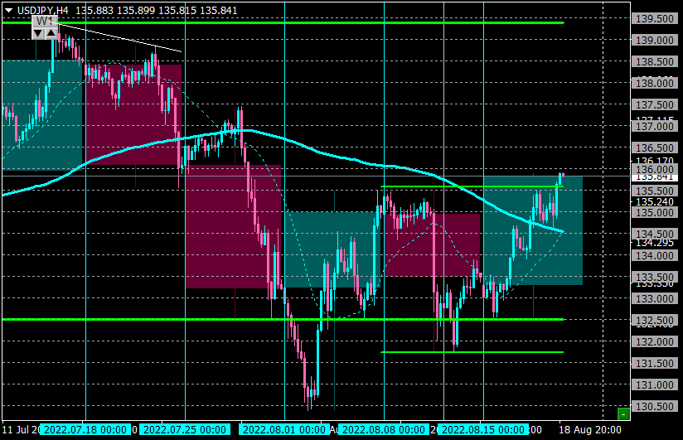Click the 135.841 current price label
Image resolution: width=683 pixels, height=440 pixels.
(x=654, y=176)
